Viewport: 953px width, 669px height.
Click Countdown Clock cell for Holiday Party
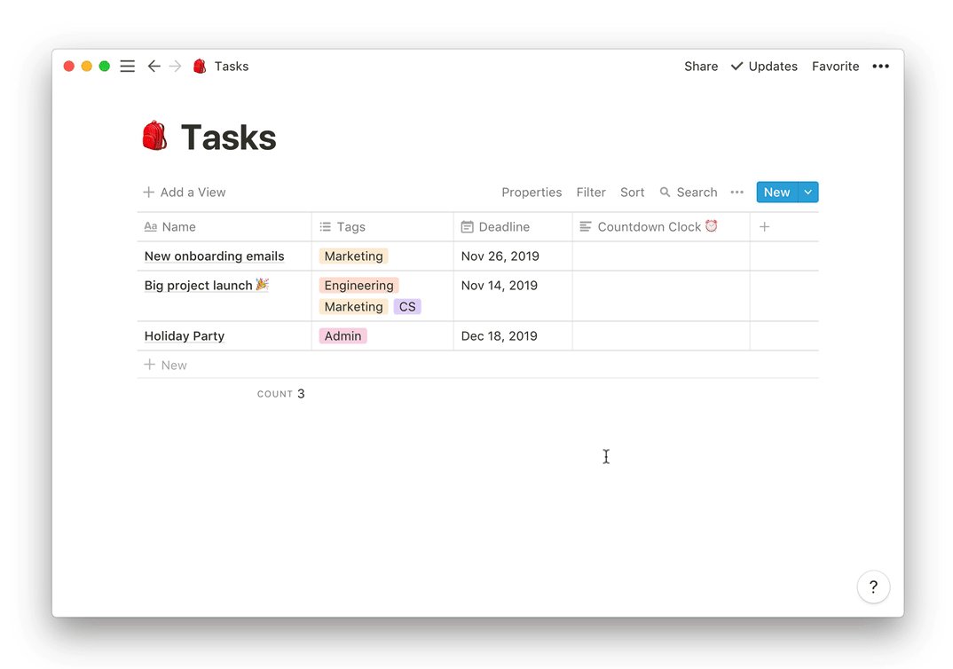(x=661, y=335)
